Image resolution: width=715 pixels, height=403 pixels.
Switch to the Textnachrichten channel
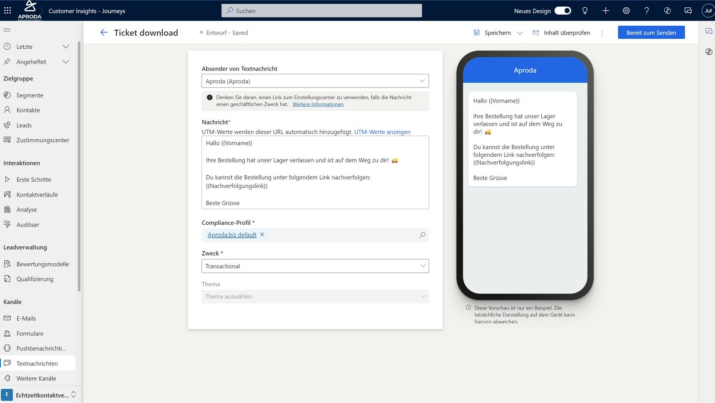[x=37, y=363]
